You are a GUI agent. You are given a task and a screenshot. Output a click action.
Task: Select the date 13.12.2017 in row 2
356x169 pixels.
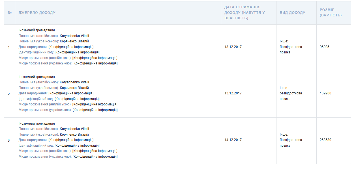(233, 93)
